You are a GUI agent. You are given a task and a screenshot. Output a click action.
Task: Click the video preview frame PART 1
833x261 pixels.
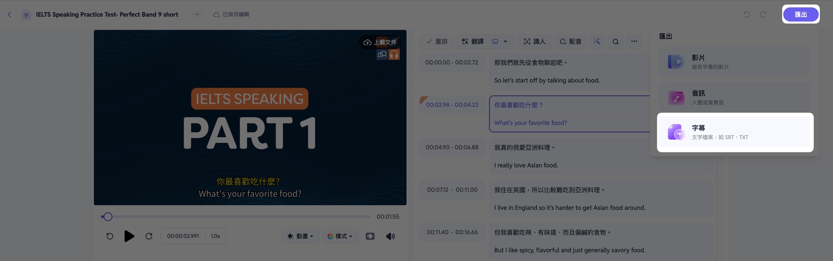pyautogui.click(x=250, y=118)
